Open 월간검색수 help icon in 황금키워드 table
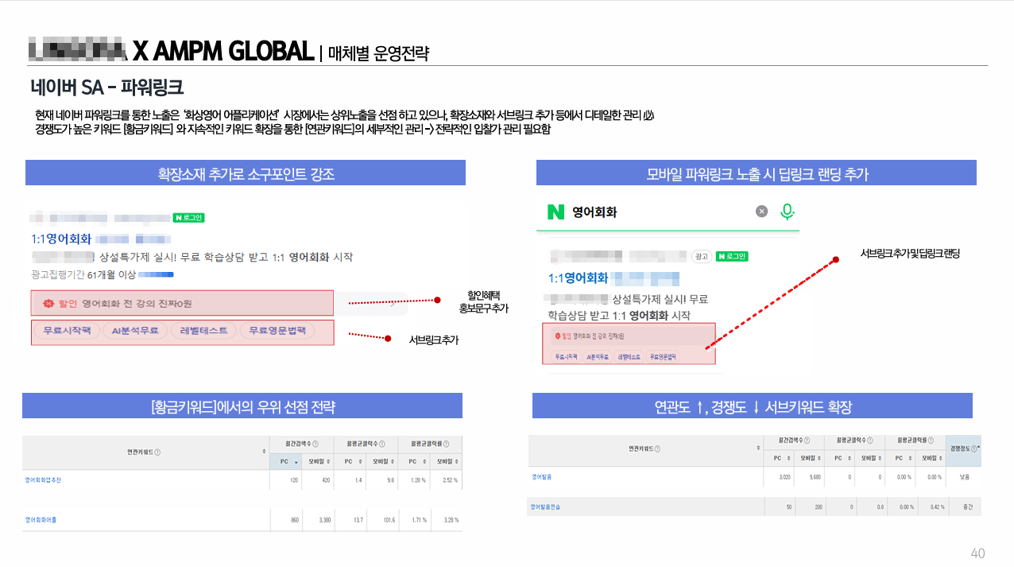This screenshot has height=567, width=1014. 315,444
